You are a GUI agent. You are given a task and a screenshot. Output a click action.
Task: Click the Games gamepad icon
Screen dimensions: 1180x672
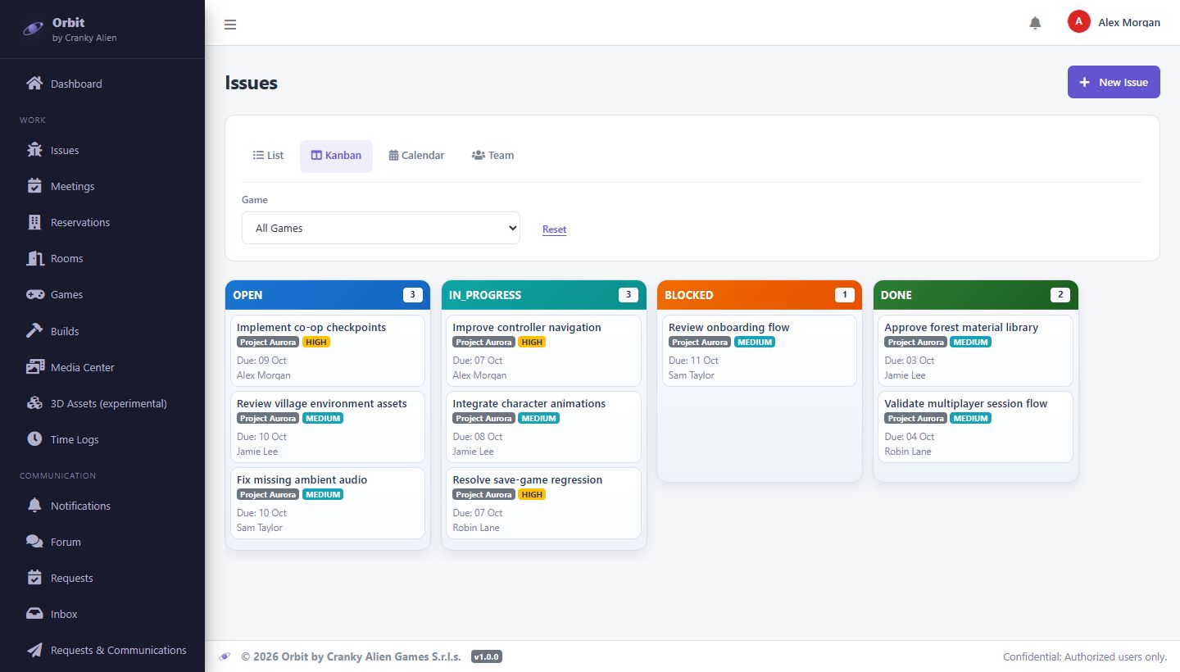[x=34, y=294]
